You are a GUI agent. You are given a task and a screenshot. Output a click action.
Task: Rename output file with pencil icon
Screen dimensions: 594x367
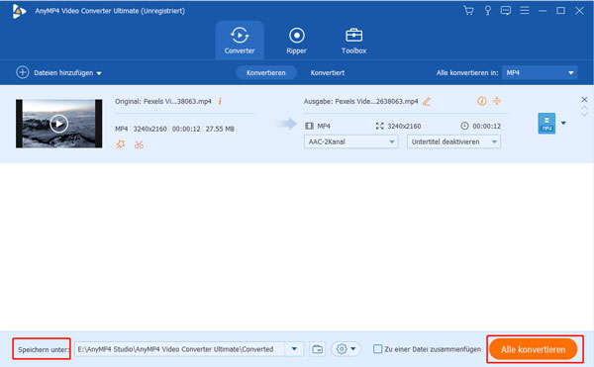(x=427, y=102)
